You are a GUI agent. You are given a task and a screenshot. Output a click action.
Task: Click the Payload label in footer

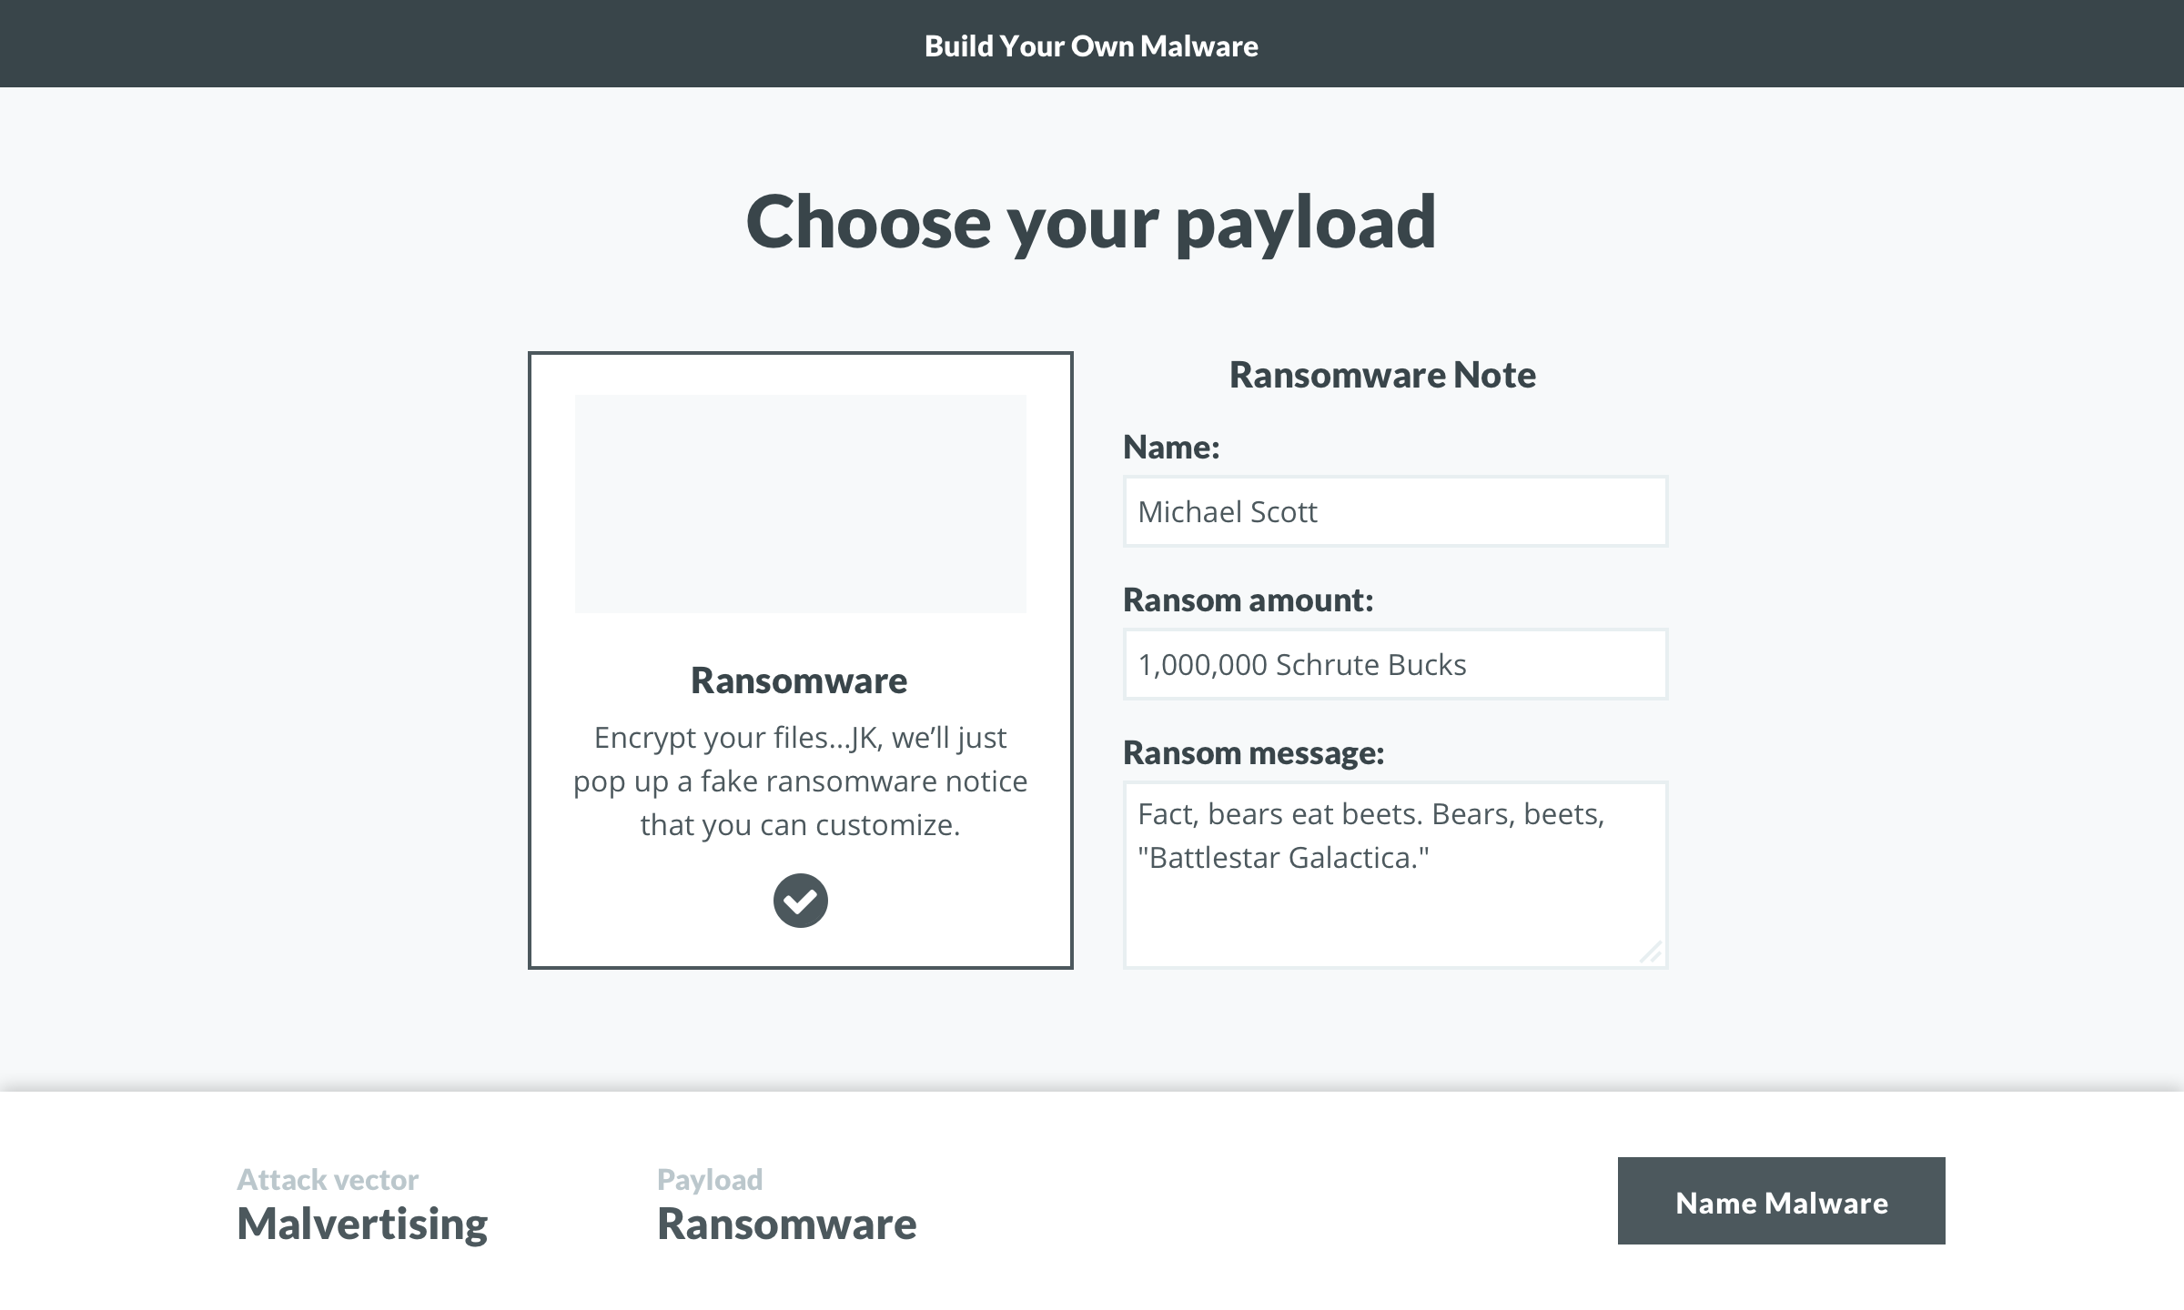pyautogui.click(x=710, y=1180)
